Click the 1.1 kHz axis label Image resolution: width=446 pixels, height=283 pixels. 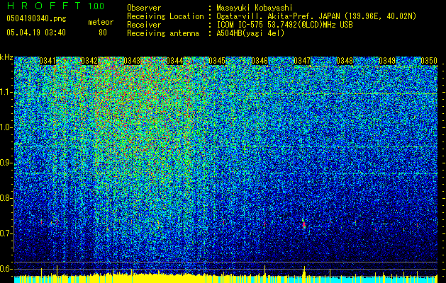point(6,92)
